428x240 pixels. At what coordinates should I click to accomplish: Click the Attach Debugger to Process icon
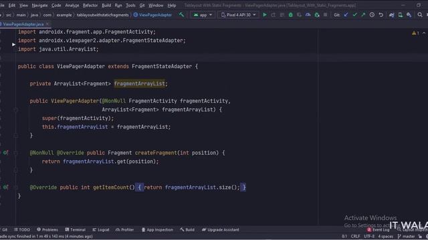tap(316, 15)
